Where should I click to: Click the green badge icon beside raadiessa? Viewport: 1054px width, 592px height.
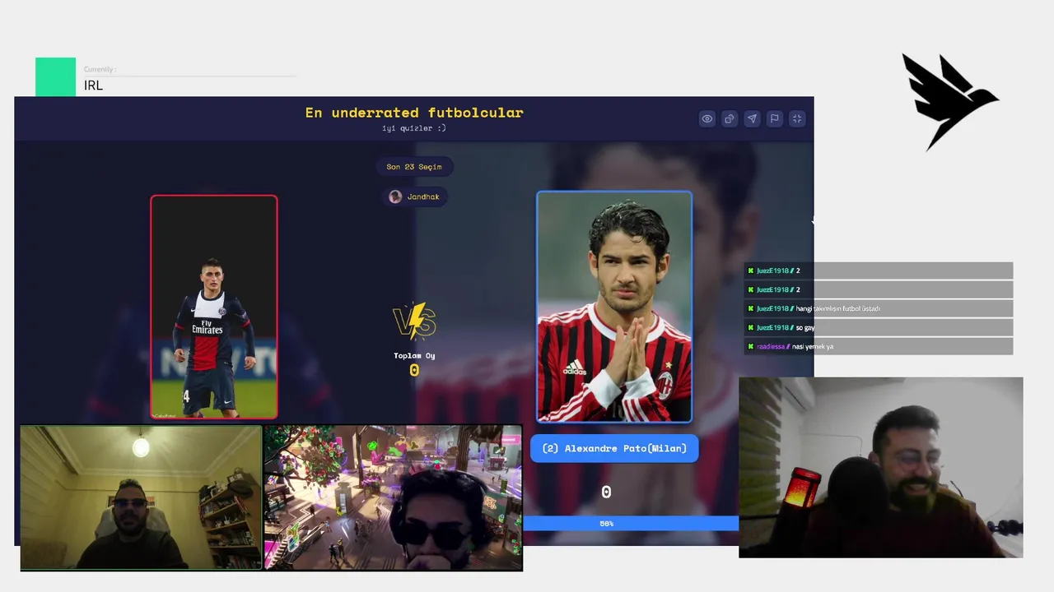(751, 346)
